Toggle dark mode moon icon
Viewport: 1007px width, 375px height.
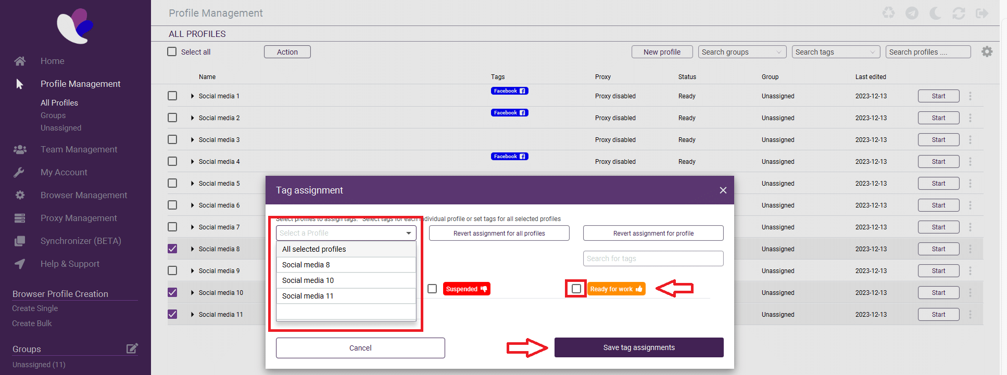935,13
